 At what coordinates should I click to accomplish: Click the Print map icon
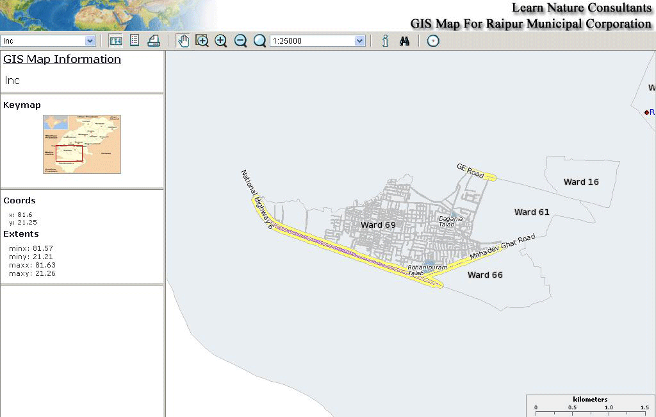point(153,40)
